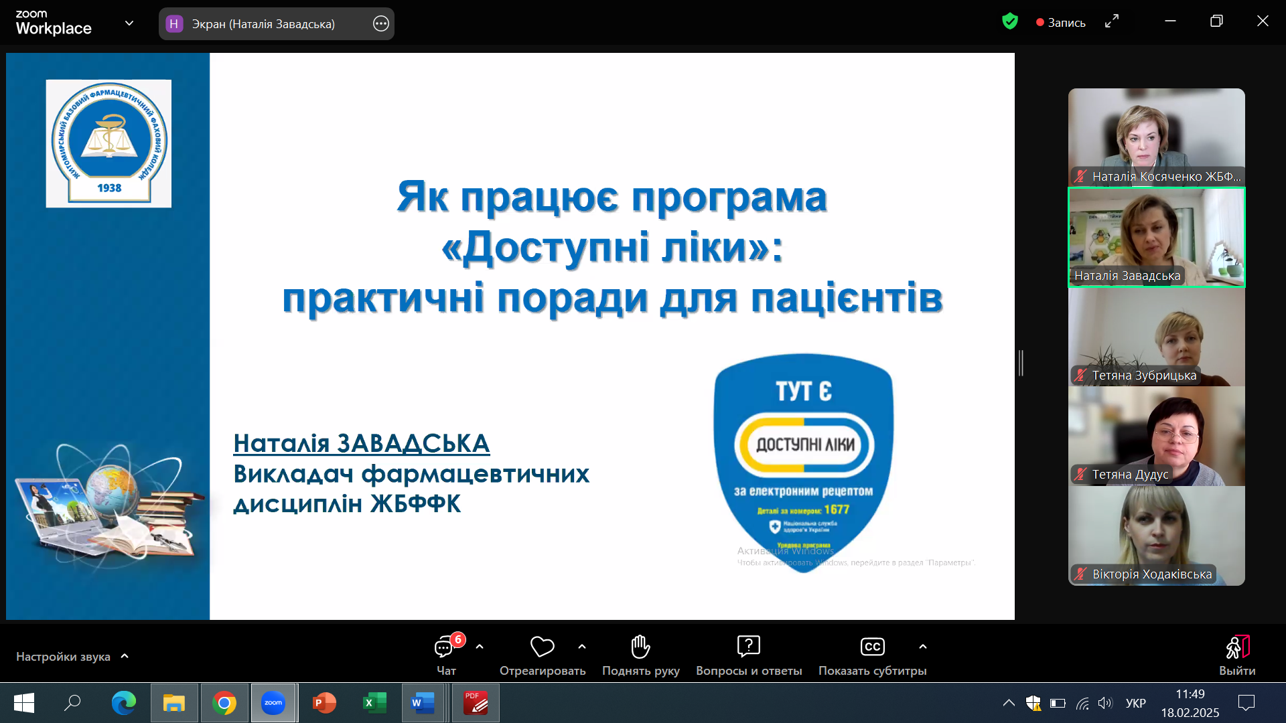Select Вікторія Ходаківська video thumbnail

(1156, 536)
